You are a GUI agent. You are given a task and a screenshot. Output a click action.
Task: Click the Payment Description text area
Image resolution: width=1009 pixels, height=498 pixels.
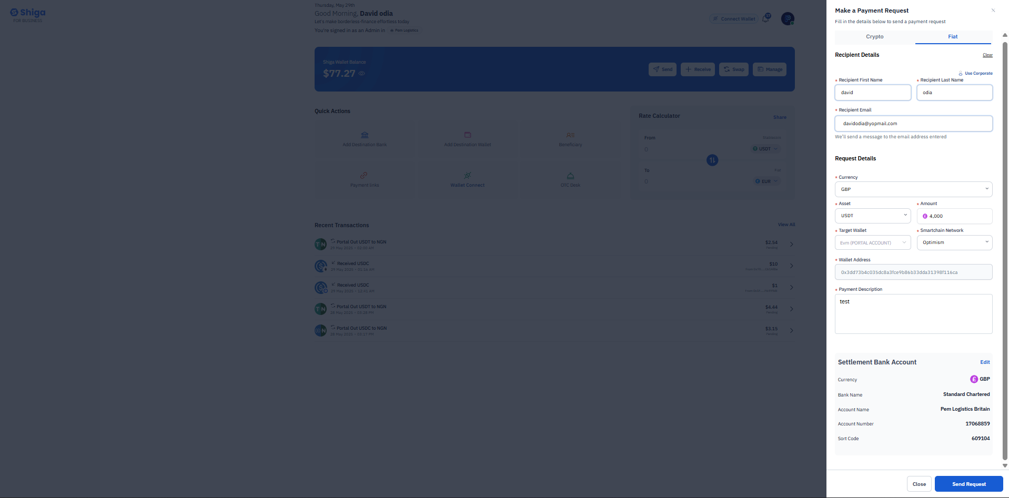click(x=913, y=314)
